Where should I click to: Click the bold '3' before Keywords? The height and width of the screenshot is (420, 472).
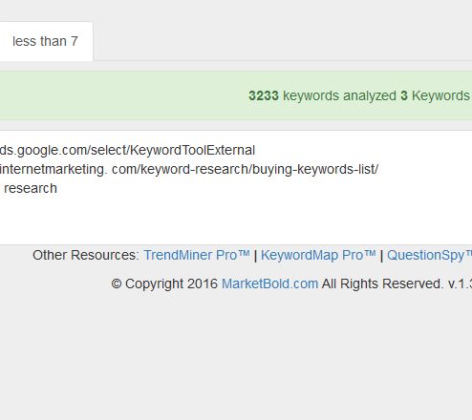pyautogui.click(x=404, y=95)
